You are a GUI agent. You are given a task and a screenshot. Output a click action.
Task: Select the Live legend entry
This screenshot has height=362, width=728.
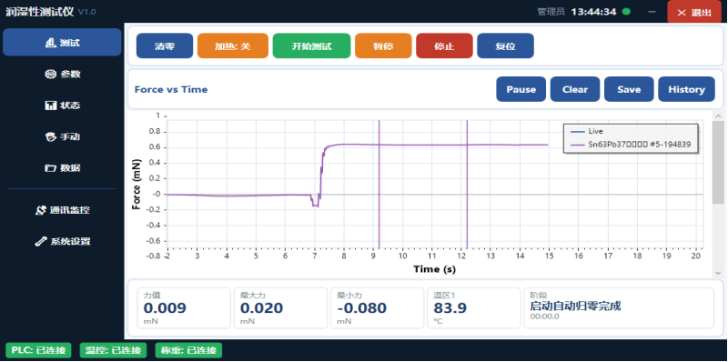[x=586, y=132]
